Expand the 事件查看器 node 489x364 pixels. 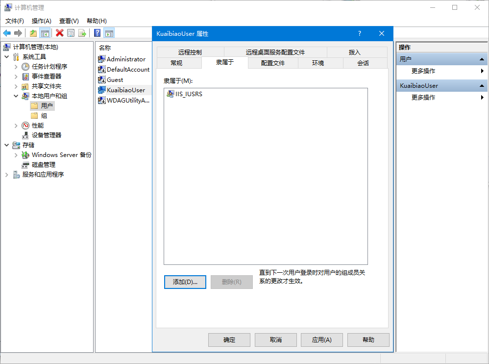[16, 76]
